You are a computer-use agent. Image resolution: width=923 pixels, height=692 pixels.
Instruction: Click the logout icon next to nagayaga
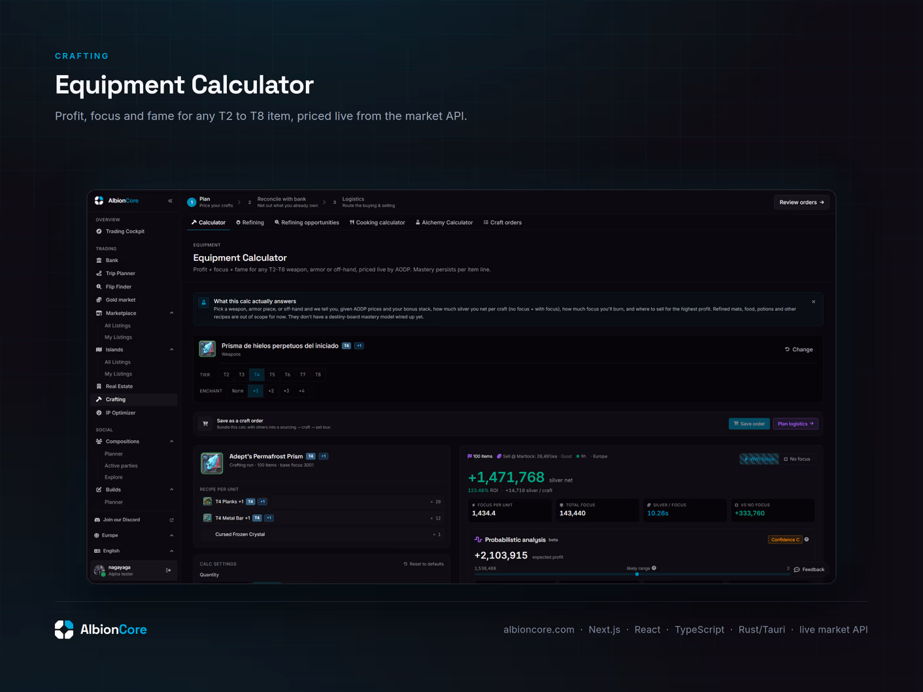tap(169, 570)
